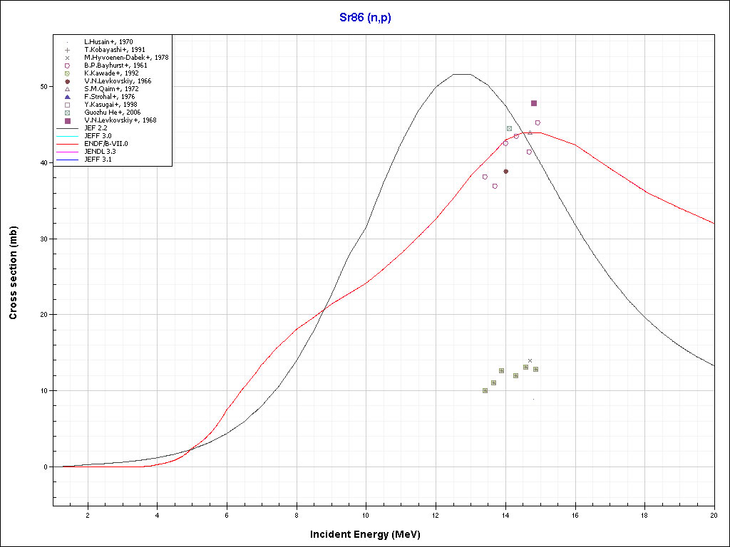Click the black X marker data point in plot

[x=530, y=361]
